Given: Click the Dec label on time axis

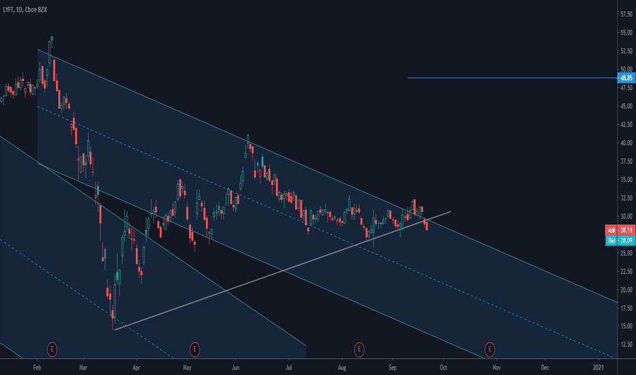Looking at the screenshot, I should pos(545,367).
